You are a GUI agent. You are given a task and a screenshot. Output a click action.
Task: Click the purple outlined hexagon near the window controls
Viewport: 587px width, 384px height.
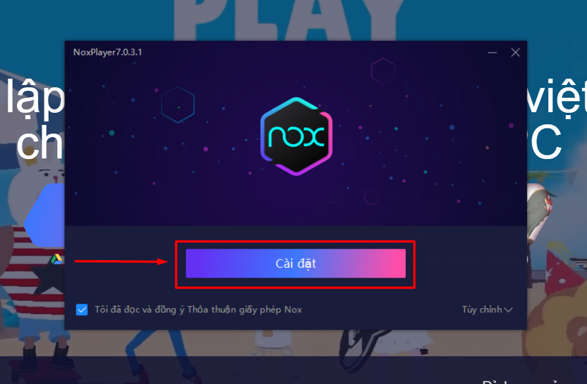[x=383, y=71]
